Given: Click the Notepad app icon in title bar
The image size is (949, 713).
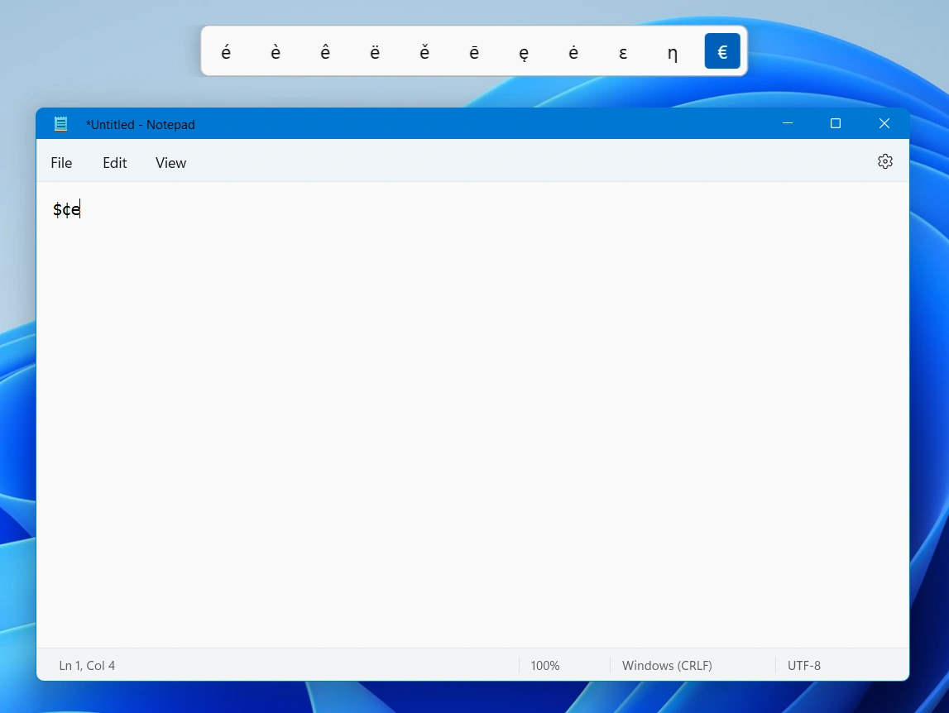Looking at the screenshot, I should click(60, 124).
